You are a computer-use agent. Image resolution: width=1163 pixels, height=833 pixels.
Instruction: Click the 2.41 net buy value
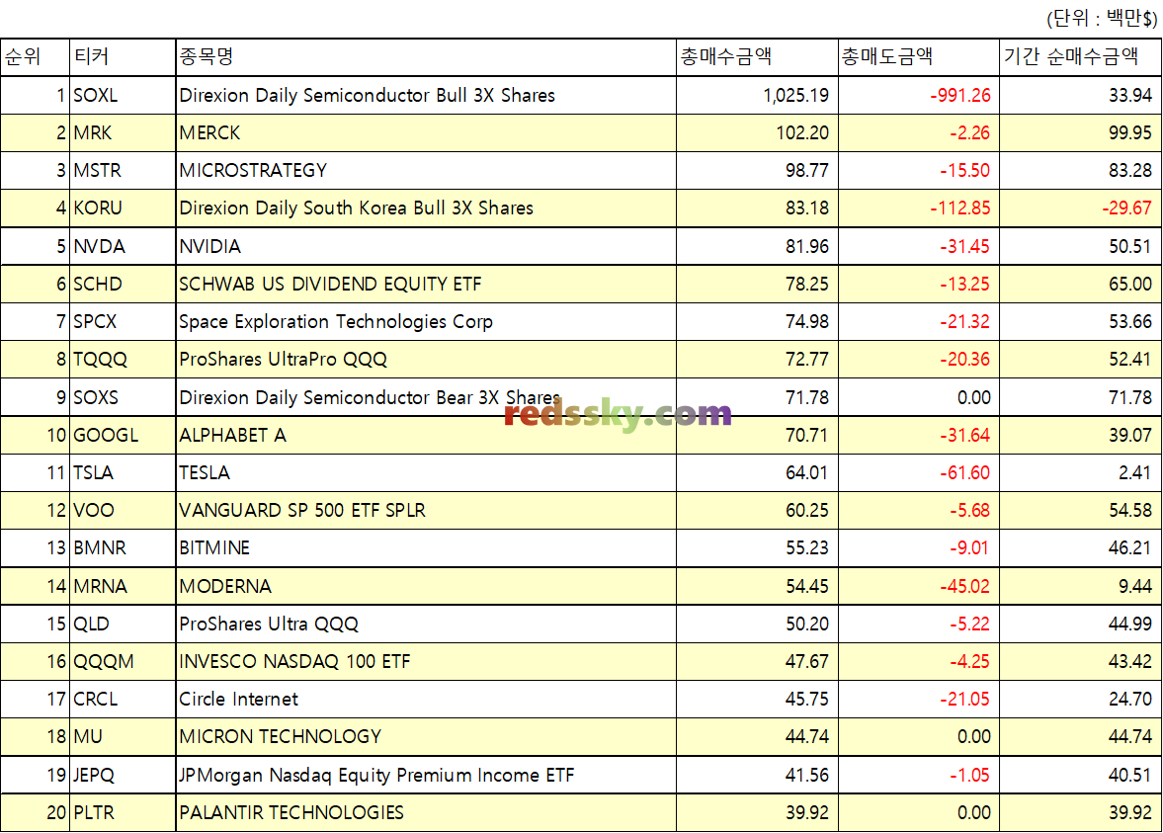(1134, 472)
